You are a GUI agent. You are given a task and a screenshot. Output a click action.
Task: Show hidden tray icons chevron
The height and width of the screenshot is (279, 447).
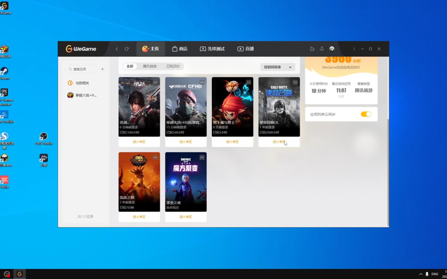click(421, 274)
